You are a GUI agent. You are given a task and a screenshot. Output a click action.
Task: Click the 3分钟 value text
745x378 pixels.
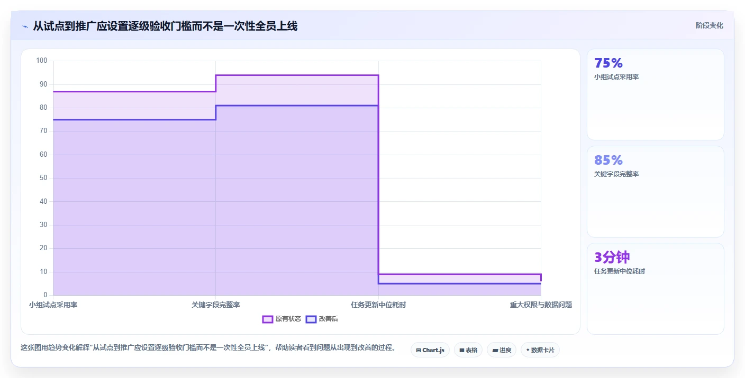pyautogui.click(x=612, y=257)
